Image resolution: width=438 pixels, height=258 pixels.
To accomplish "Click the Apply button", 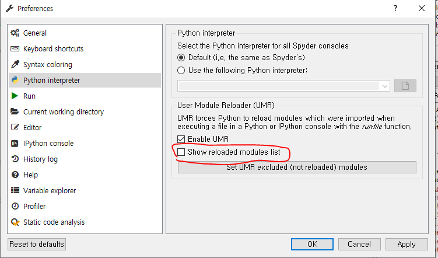I will [x=406, y=244].
